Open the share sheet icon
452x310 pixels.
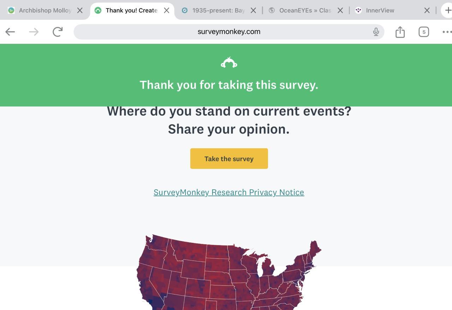[x=400, y=32]
